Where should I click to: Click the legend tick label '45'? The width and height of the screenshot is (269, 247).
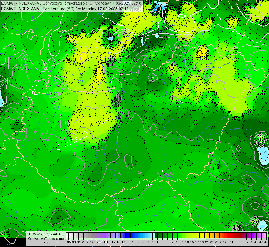266,242
